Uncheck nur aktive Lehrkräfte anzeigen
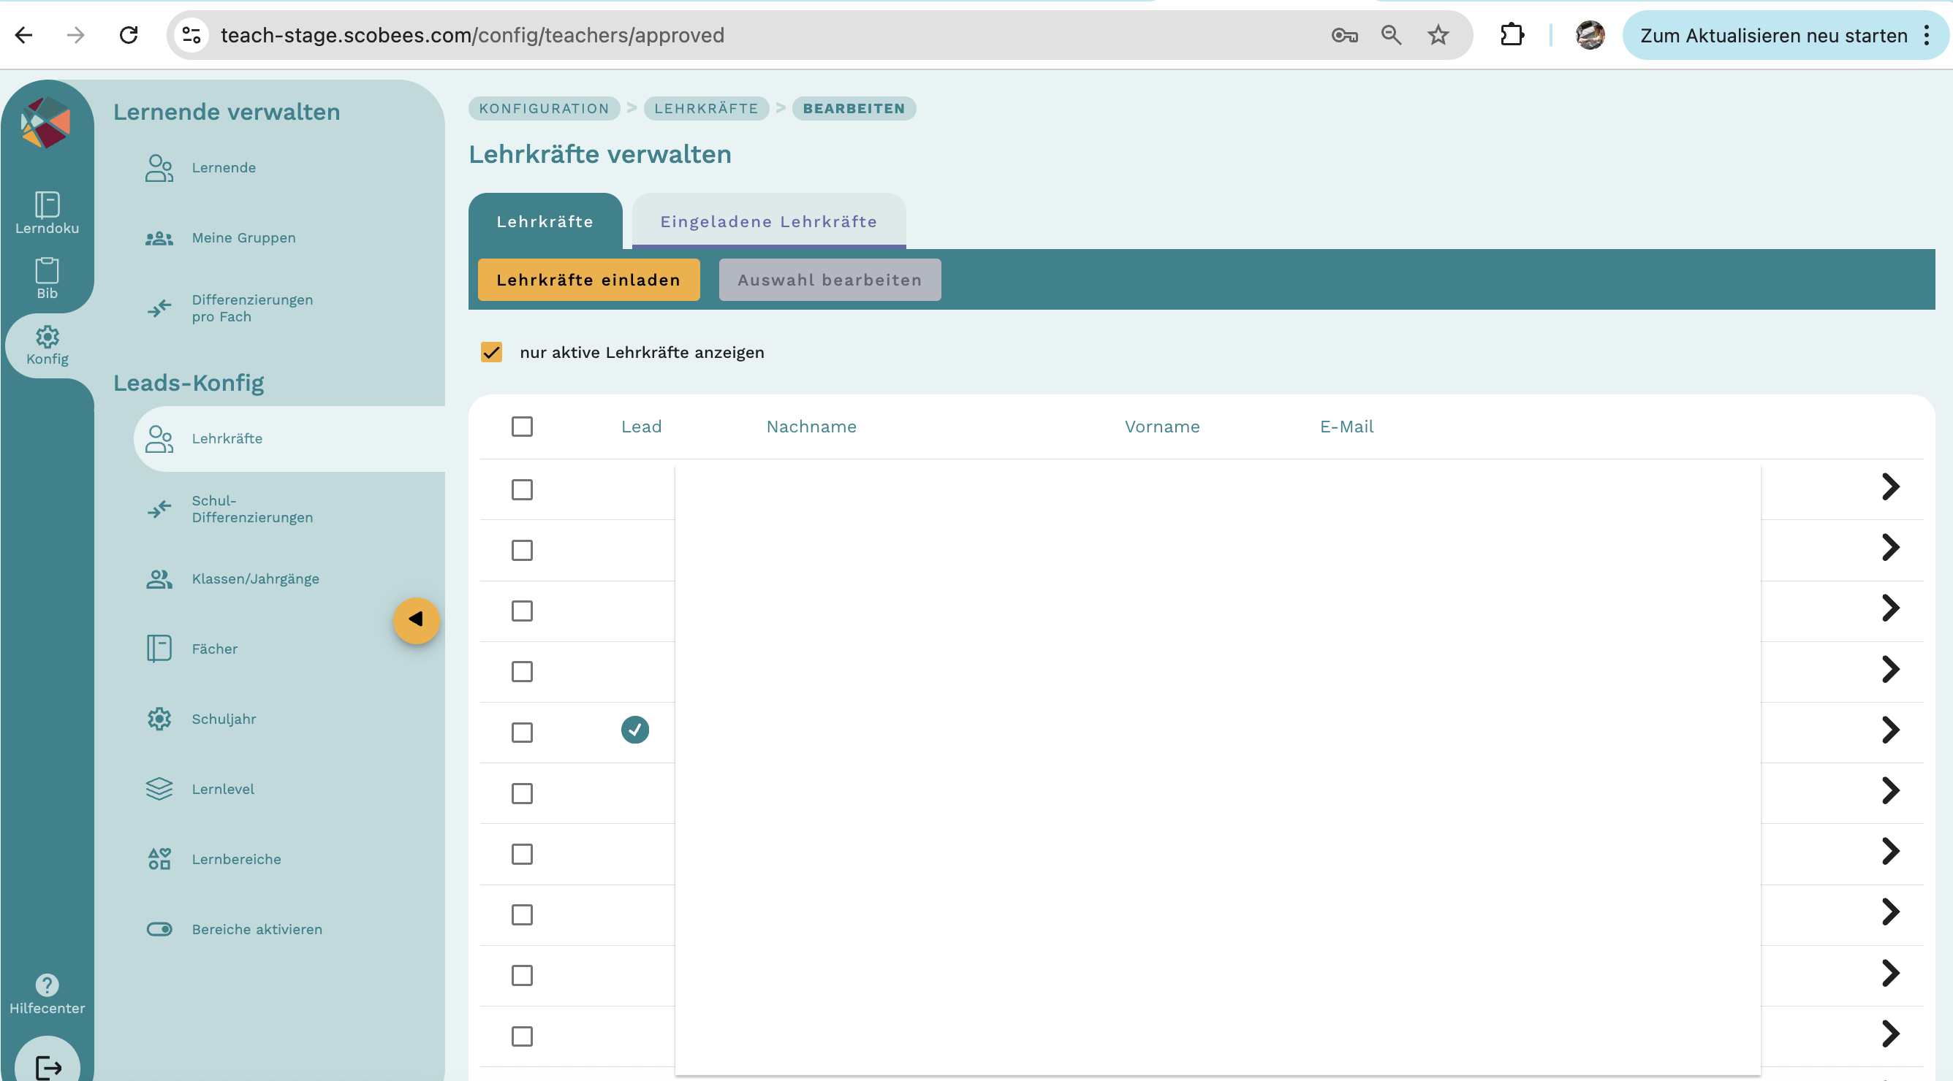This screenshot has height=1081, width=1953. [x=491, y=352]
